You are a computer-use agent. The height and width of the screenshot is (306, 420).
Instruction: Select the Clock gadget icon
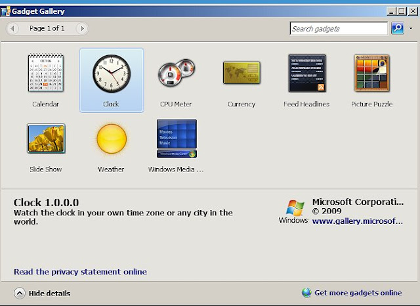coord(112,74)
